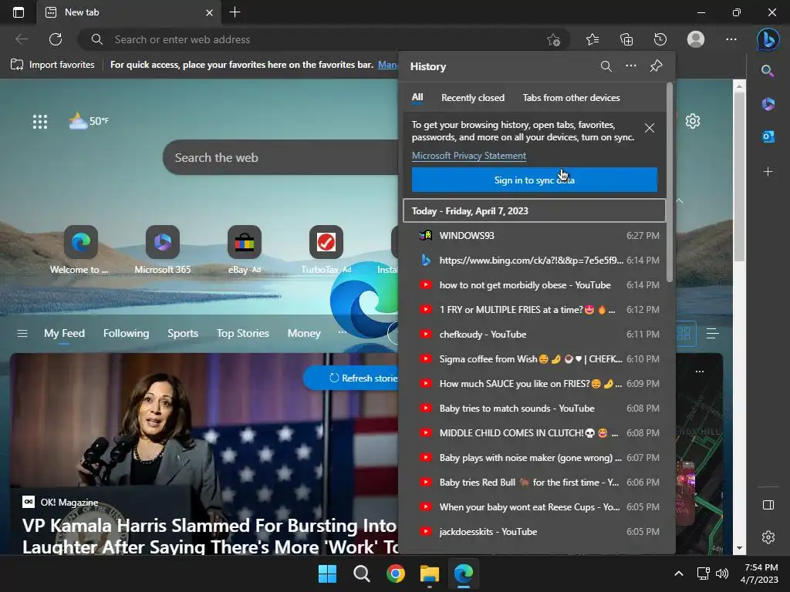
Task: Switch to Recently closed tab
Action: click(473, 98)
